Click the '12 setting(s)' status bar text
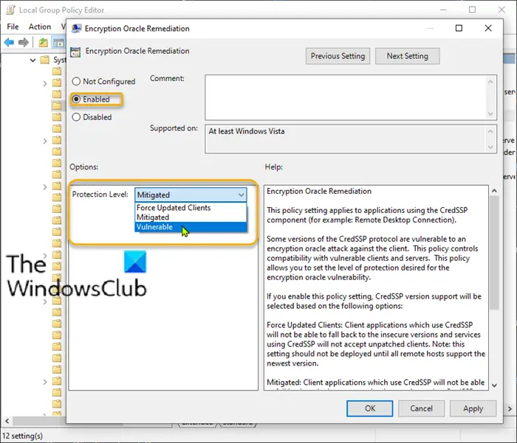517x443 pixels. [22, 436]
